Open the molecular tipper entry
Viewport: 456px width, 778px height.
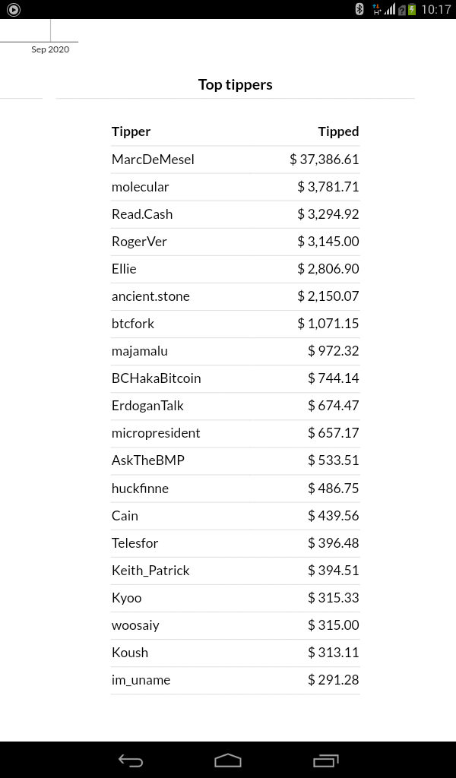(x=140, y=187)
